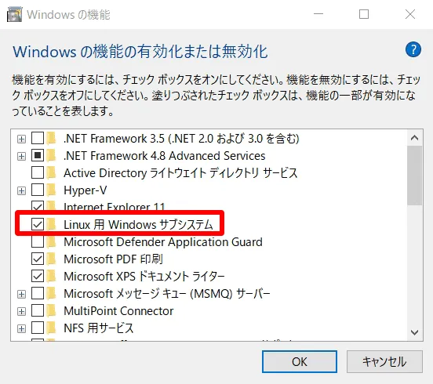Click the feature list scrollbar thumb
The image size is (433, 384).
[414, 176]
